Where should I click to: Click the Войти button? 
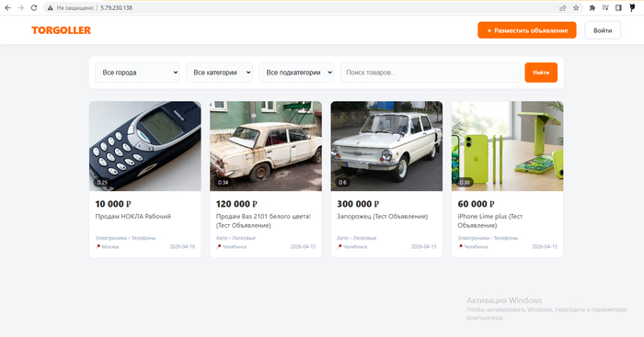click(x=603, y=30)
